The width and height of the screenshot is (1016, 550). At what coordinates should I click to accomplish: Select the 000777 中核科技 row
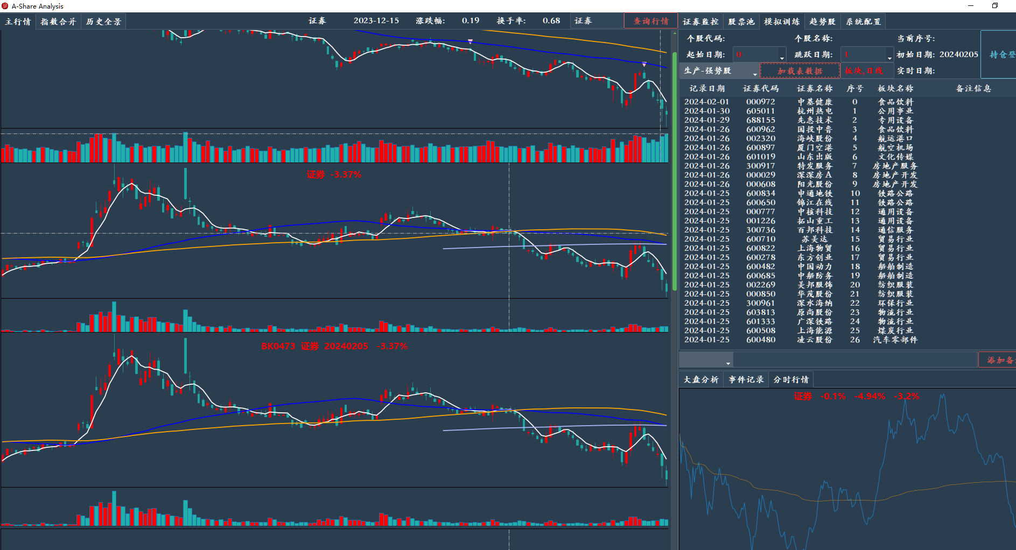click(x=847, y=211)
